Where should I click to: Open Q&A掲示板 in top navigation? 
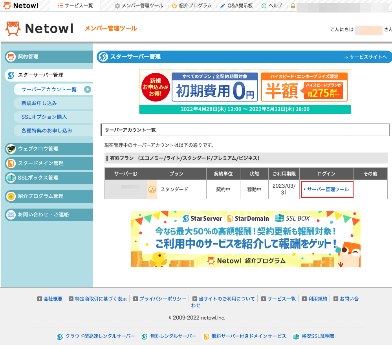click(236, 6)
